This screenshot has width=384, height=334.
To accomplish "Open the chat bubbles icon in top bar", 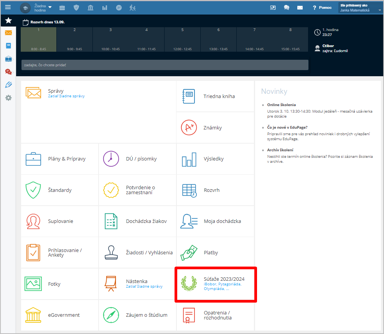I will pyautogui.click(x=287, y=8).
